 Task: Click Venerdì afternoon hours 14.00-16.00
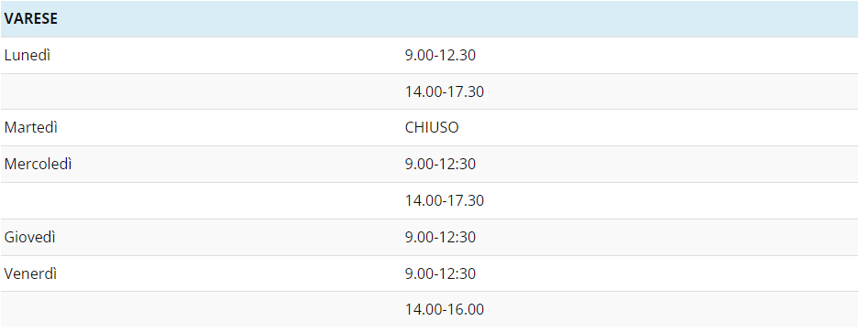click(x=445, y=309)
